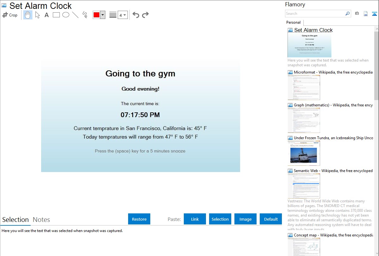Open the Microformat Wikipedia snapshot thumbnail
Screen dimensions: 379x256
pyautogui.click(x=304, y=87)
